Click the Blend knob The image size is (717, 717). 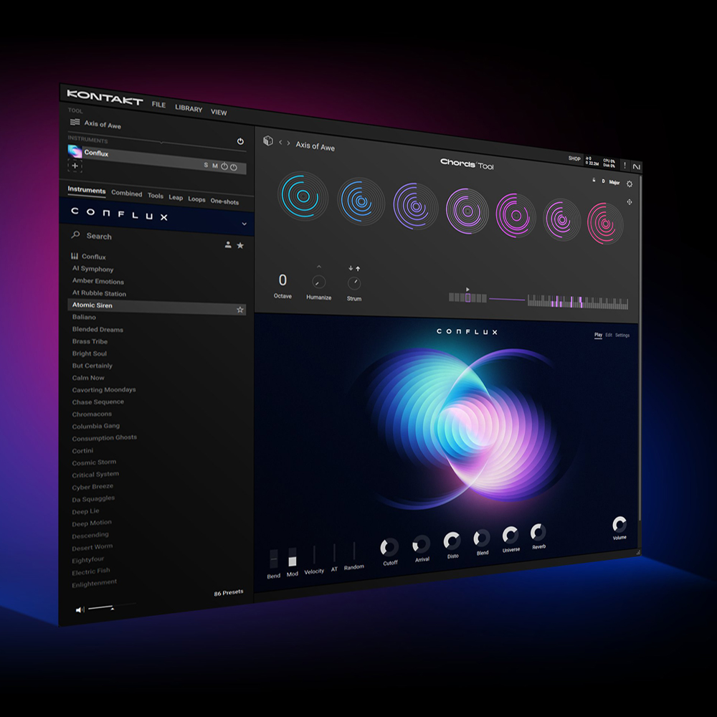(482, 538)
